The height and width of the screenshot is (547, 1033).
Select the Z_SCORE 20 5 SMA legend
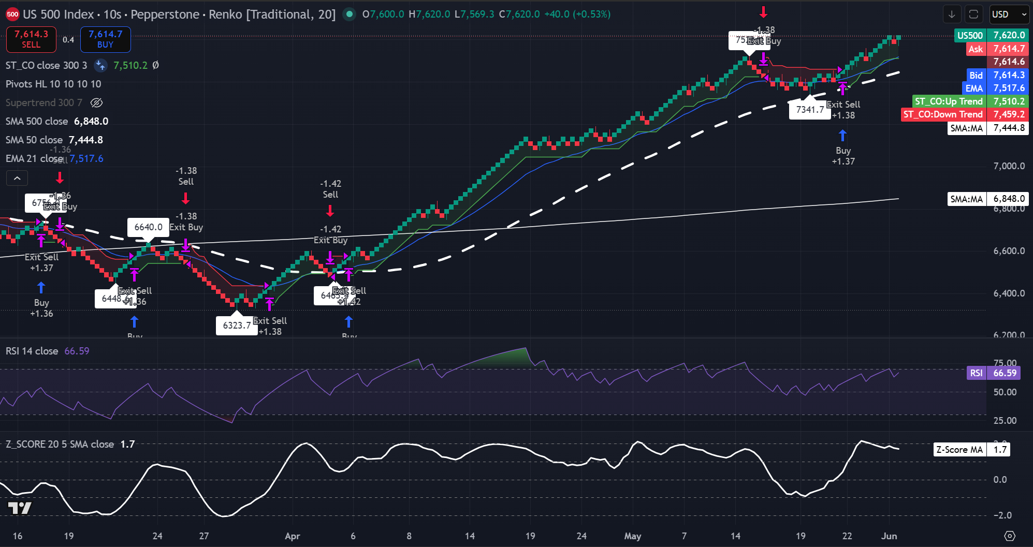(x=60, y=444)
